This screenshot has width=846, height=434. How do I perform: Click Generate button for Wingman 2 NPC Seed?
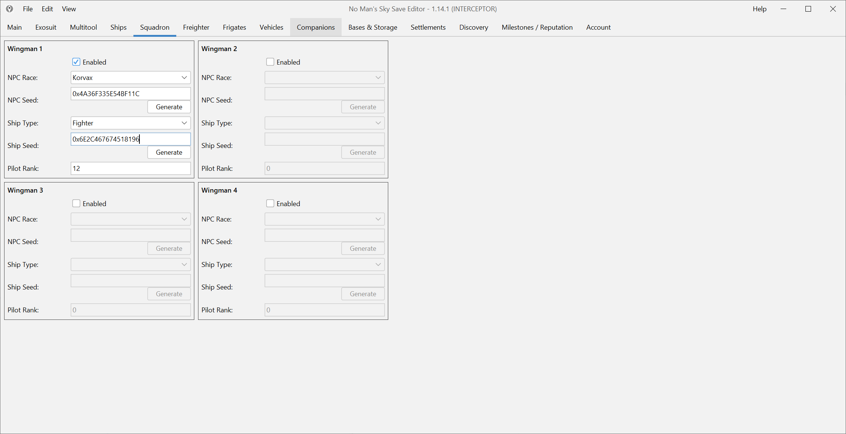point(362,107)
